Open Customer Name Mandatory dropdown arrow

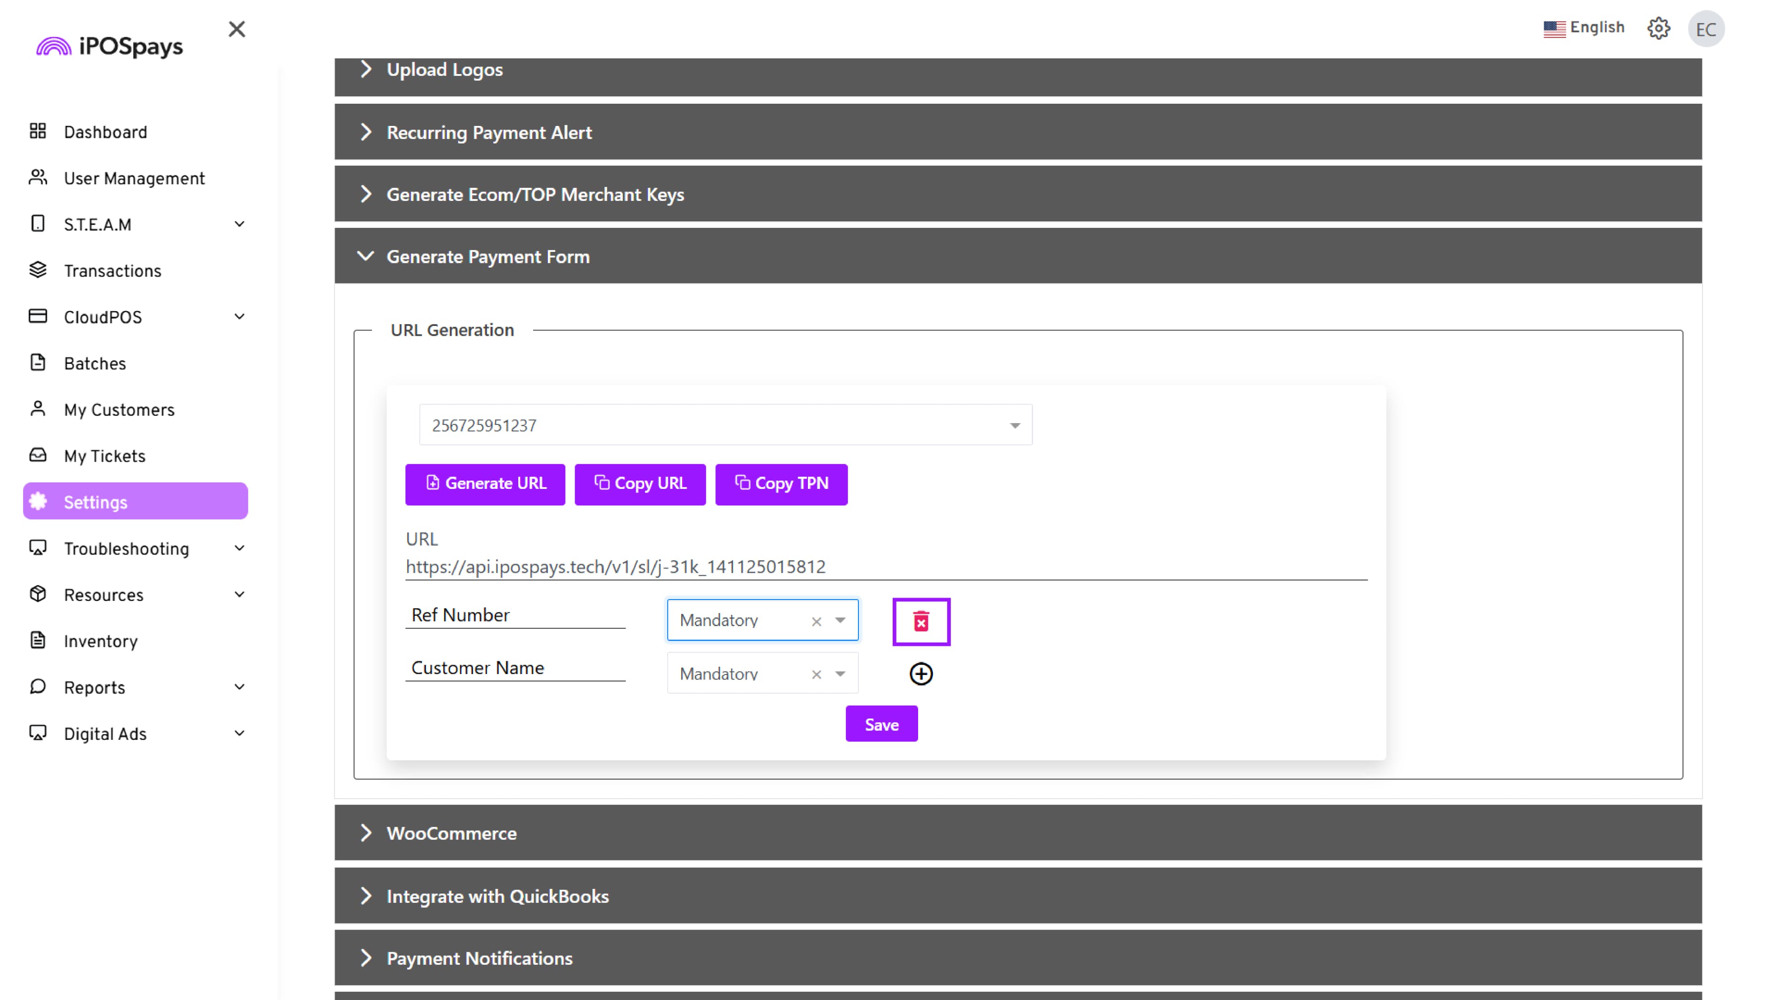click(x=840, y=674)
